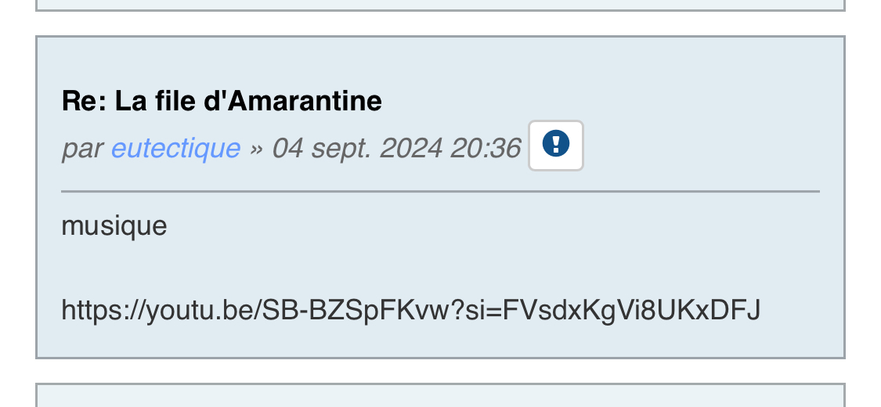This screenshot has width=881, height=407.
Task: Open eutectique's author profile link
Action: pos(175,147)
